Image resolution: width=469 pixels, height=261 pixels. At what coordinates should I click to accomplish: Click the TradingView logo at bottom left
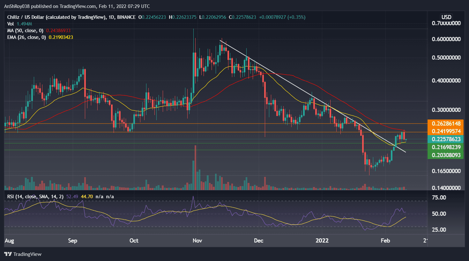pyautogui.click(x=22, y=254)
